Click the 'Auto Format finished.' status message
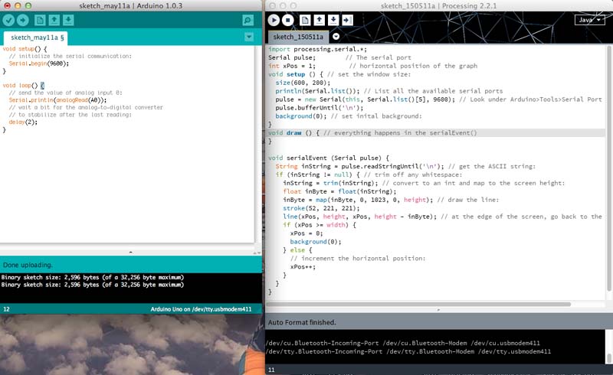 (302, 322)
